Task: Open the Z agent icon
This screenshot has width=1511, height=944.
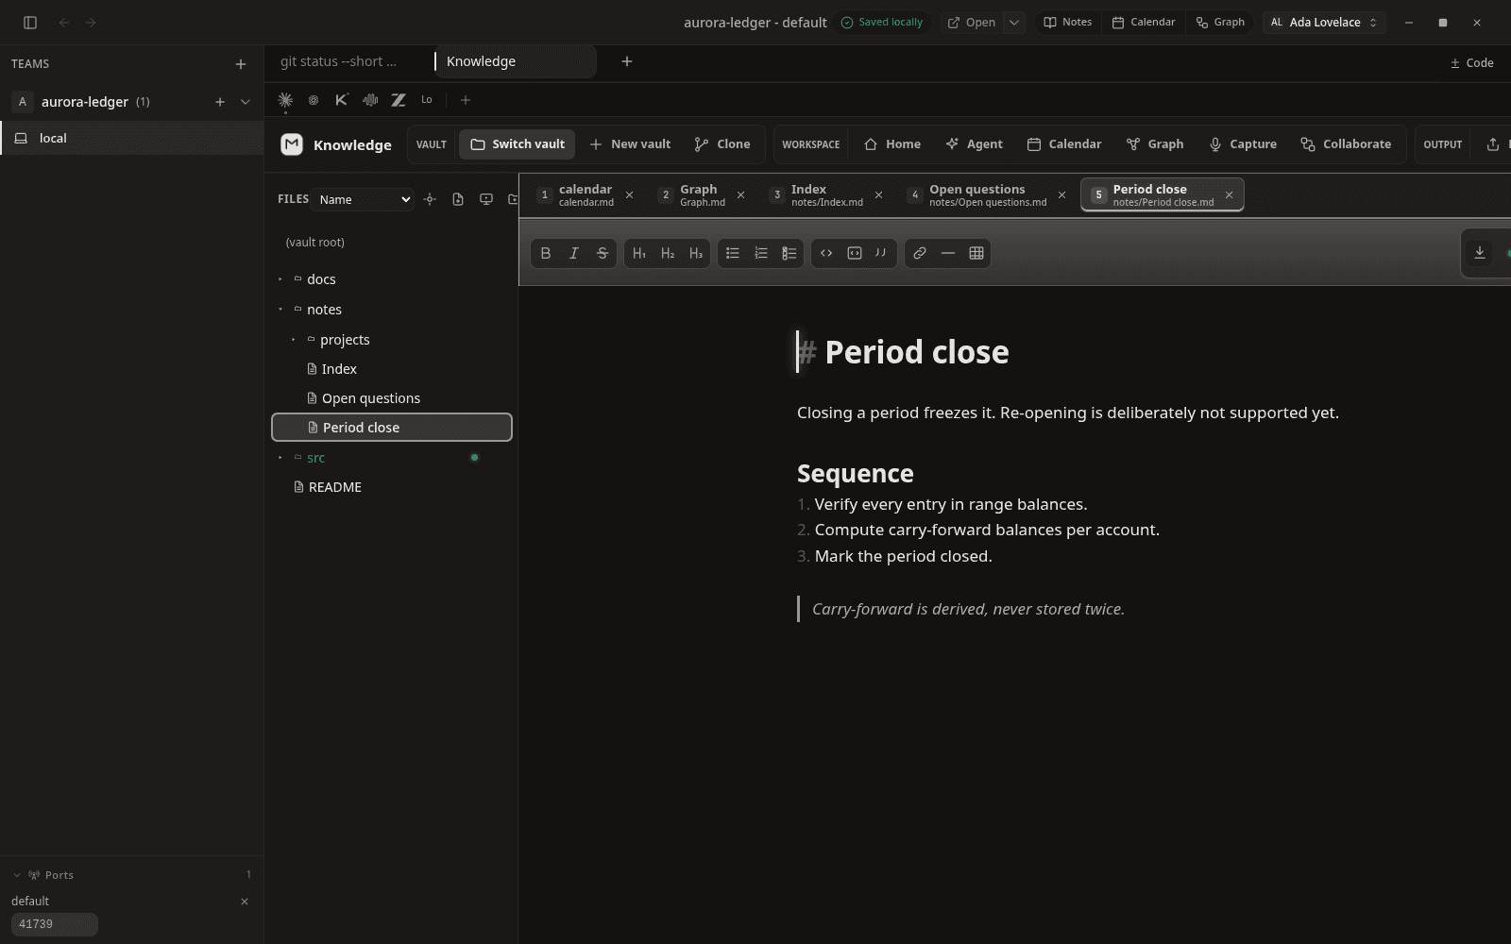Action: click(399, 100)
